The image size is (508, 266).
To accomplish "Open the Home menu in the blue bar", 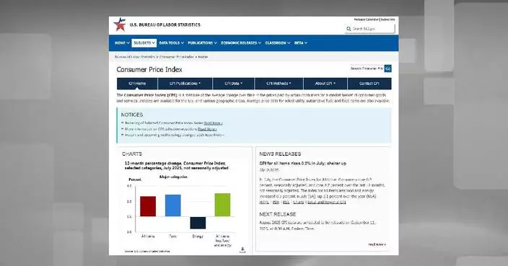I will [x=122, y=43].
